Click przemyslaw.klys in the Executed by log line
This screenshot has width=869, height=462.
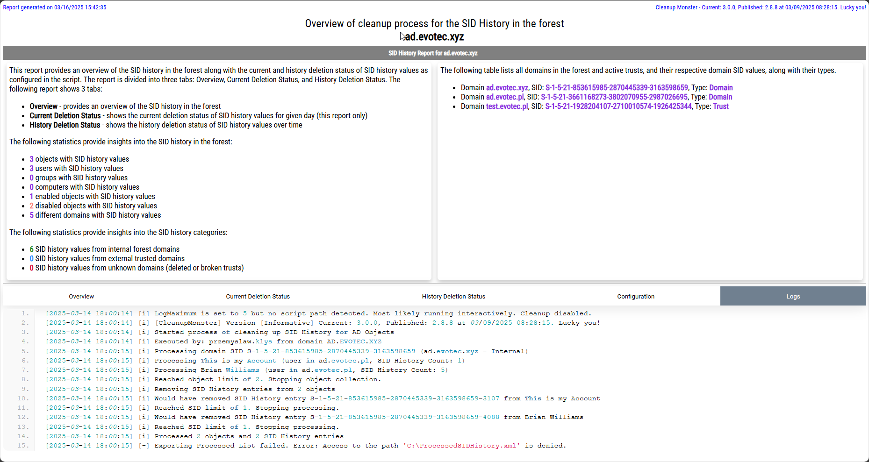[240, 341]
